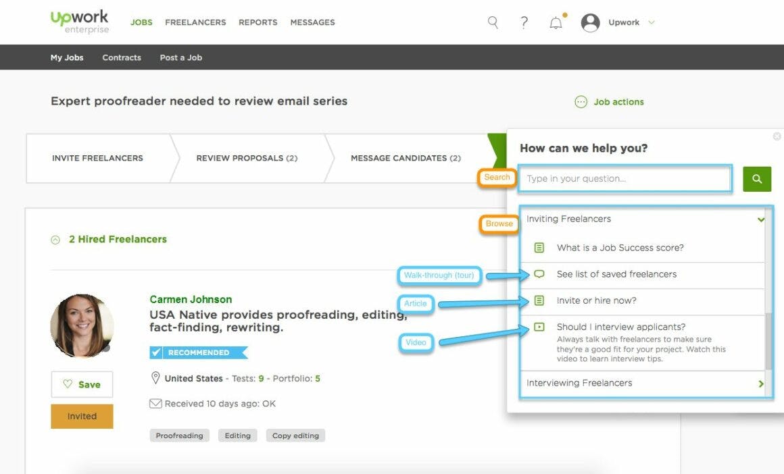Click the Portfolio count 5
The height and width of the screenshot is (474, 784).
coord(318,379)
